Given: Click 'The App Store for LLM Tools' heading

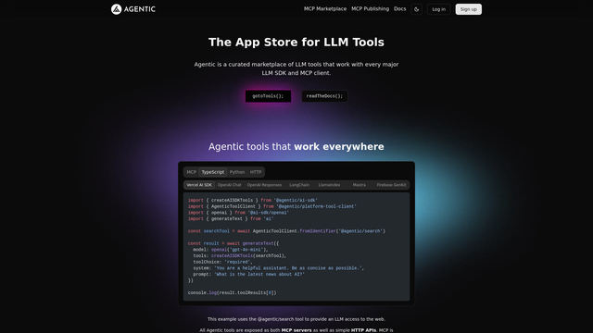Looking at the screenshot, I should point(296,42).
